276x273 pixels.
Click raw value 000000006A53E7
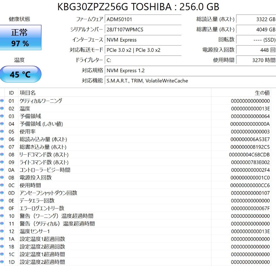click(250, 139)
